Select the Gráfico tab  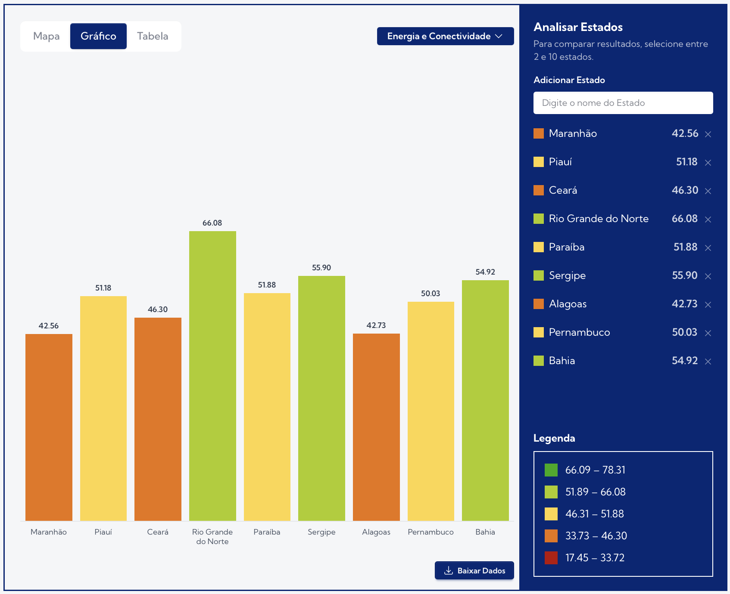98,36
